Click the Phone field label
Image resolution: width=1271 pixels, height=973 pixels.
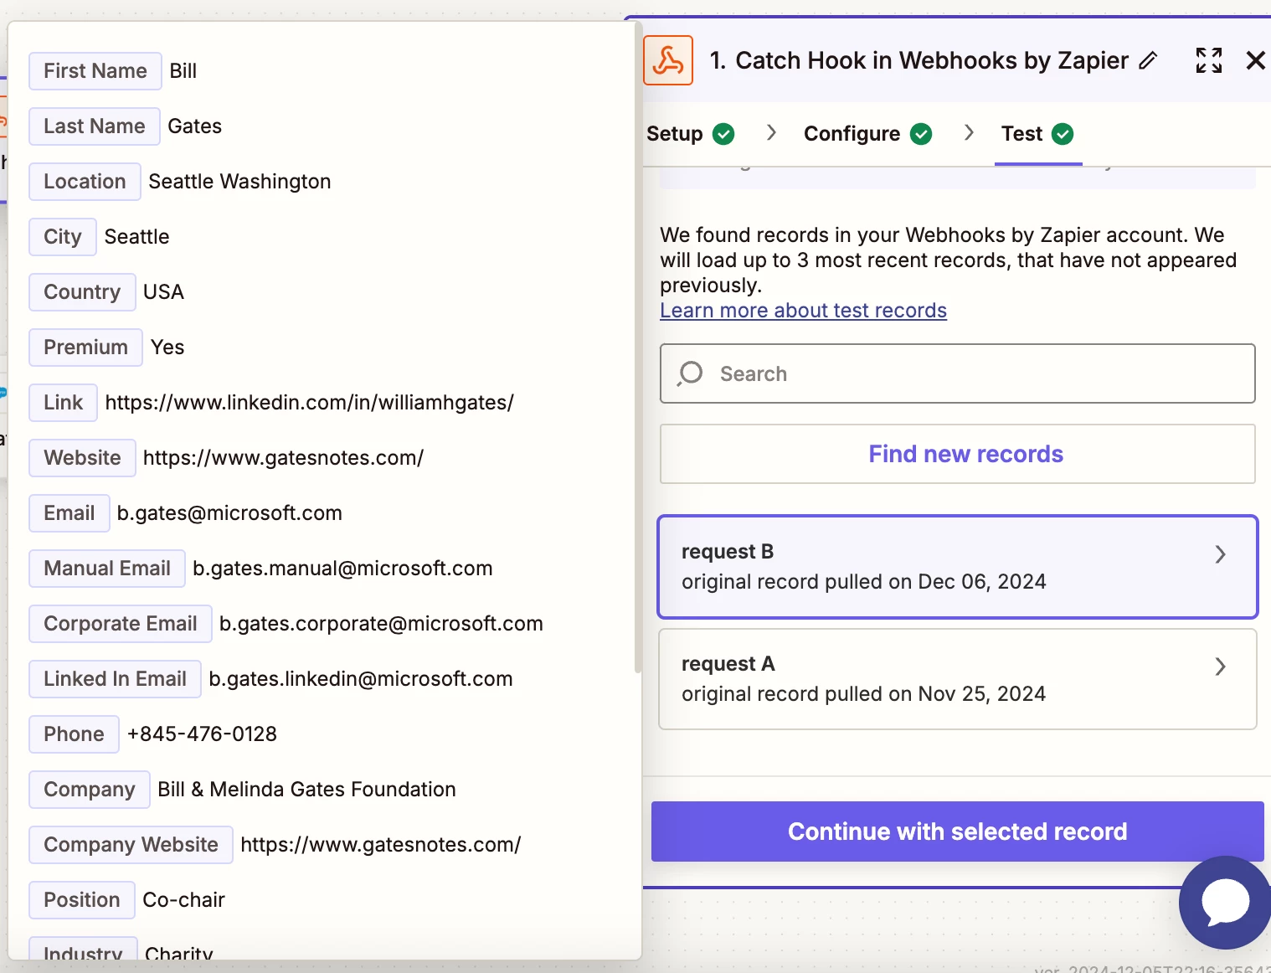tap(75, 734)
